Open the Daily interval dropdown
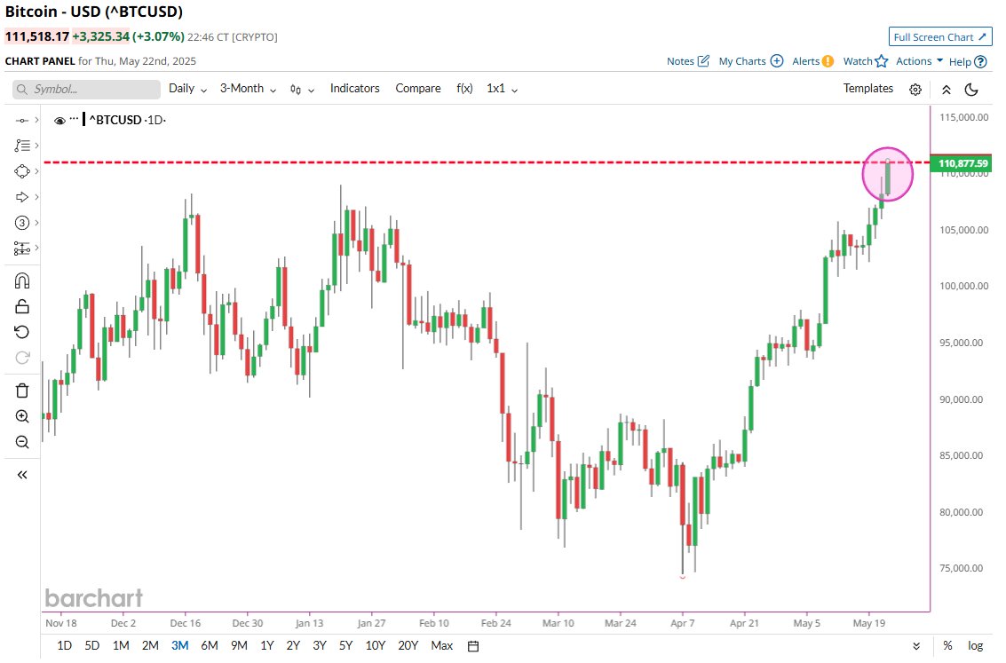The height and width of the screenshot is (663, 1006). click(x=187, y=89)
